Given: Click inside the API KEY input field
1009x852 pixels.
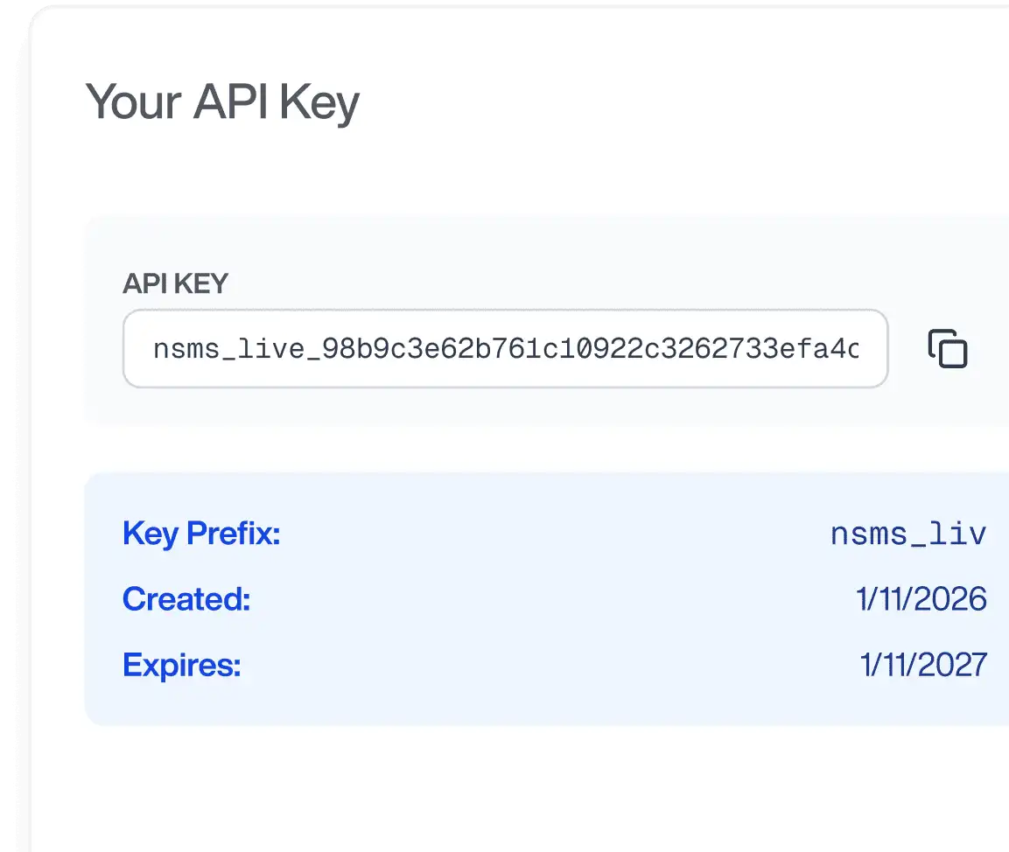Looking at the screenshot, I should pyautogui.click(x=506, y=348).
